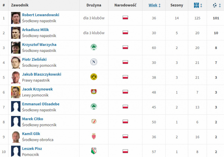Image resolution: width=224 pixels, height=157 pixels.
Task: Click Borussia Dortmund club crest
Action: [x=93, y=77]
